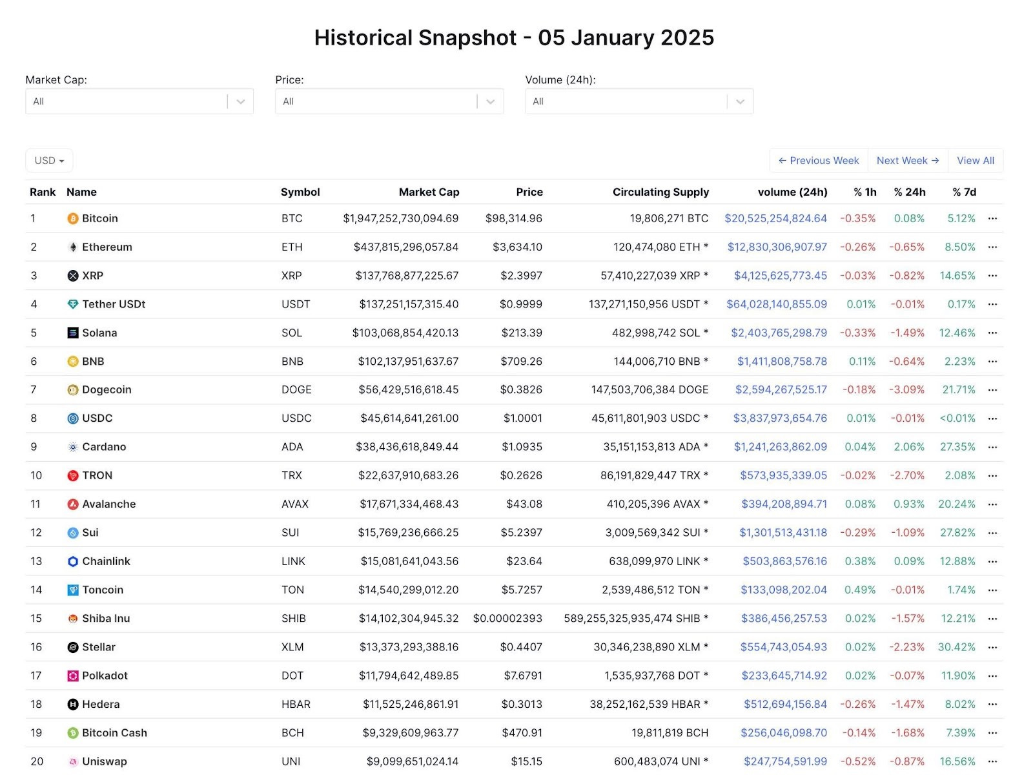This screenshot has height=775, width=1033.
Task: Open the Volume (24h) filter dropdown
Action: tap(639, 101)
